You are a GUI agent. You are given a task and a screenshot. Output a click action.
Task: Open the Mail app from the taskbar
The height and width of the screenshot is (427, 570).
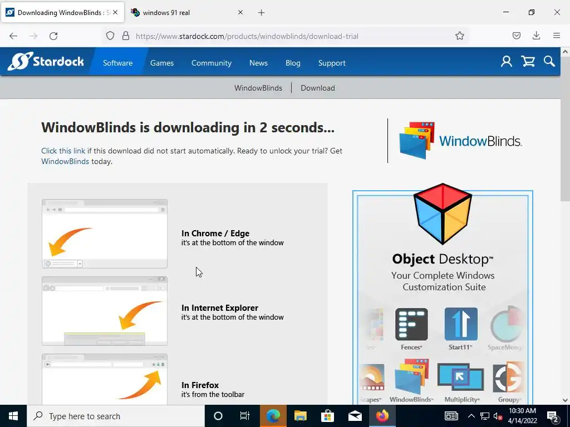[x=355, y=416]
